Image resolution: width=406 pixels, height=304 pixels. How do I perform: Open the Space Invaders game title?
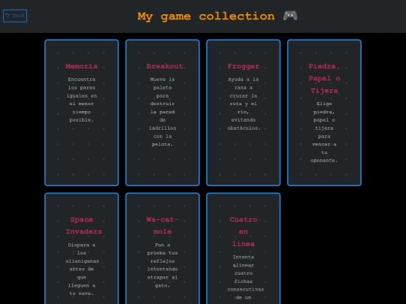tap(83, 225)
